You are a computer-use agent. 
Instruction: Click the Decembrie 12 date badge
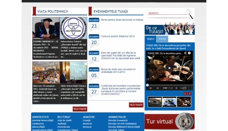pos(94,57)
